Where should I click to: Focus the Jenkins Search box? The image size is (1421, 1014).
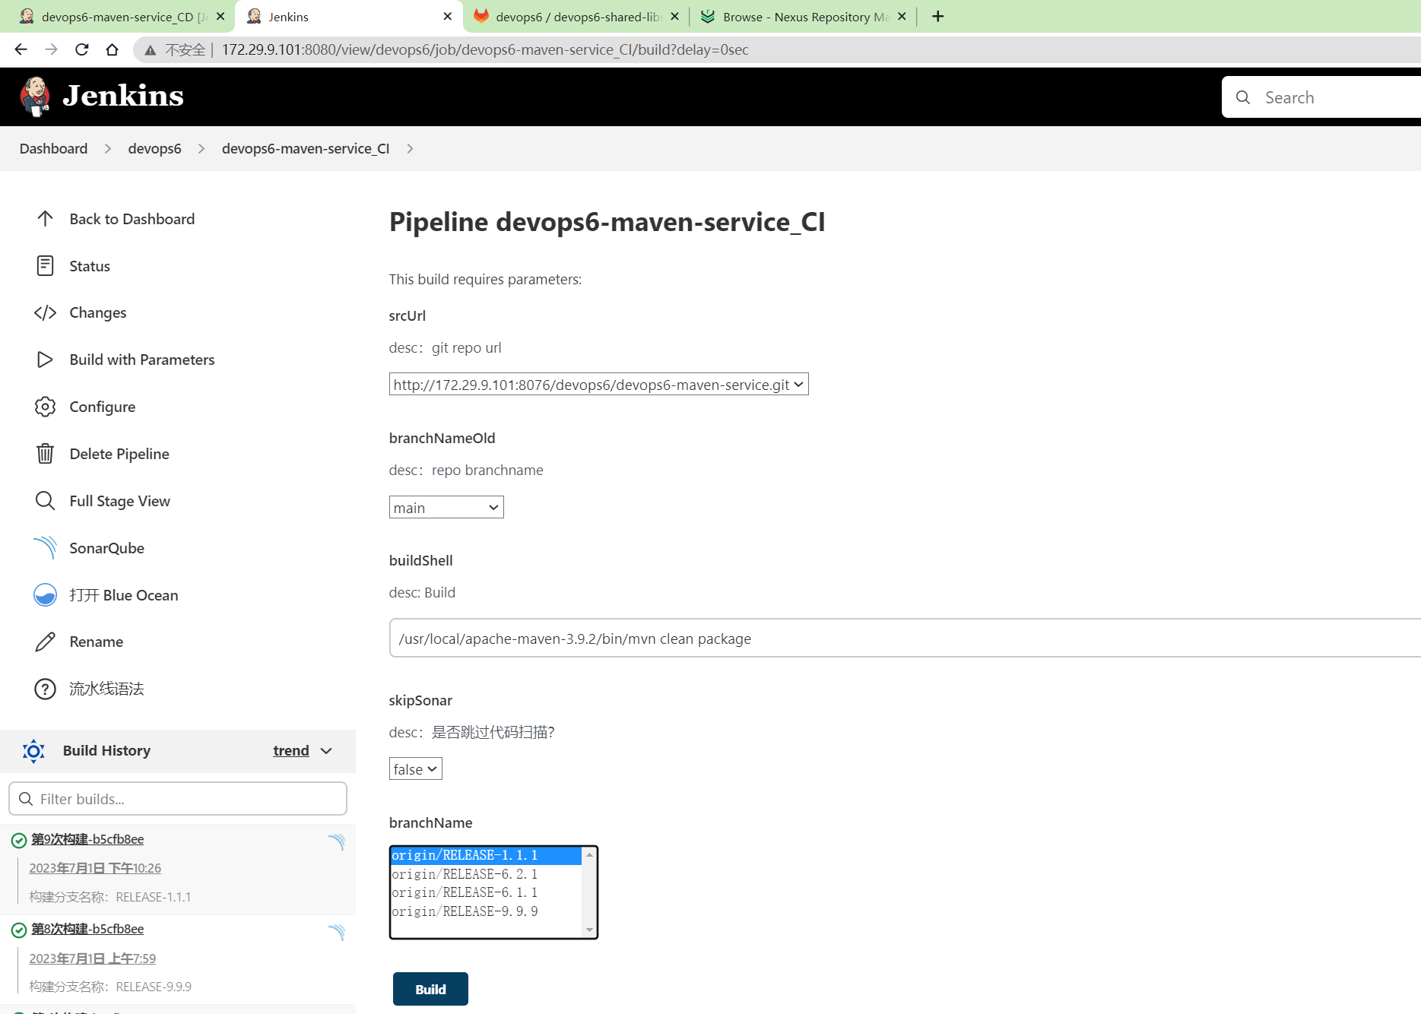(x=1321, y=97)
